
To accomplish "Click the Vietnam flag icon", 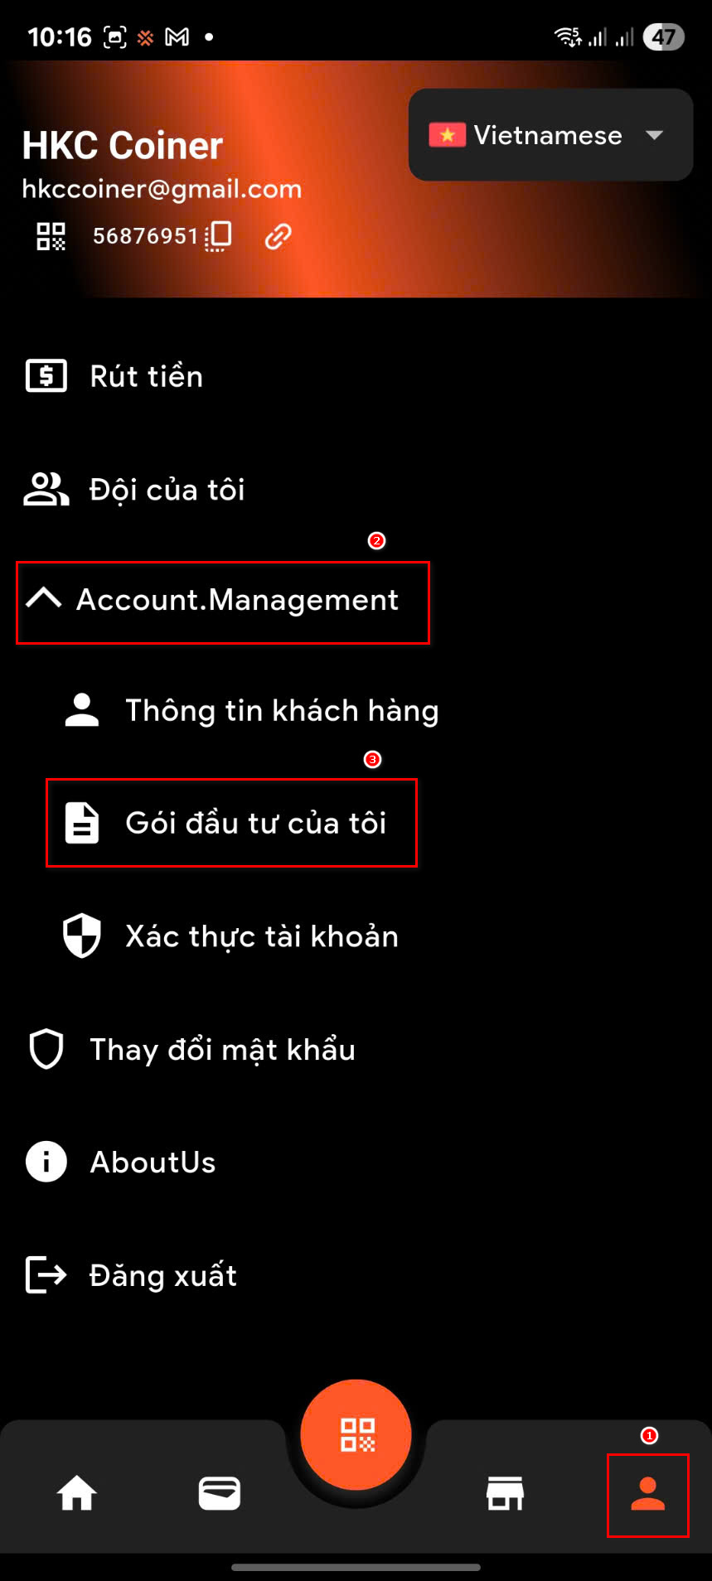I will click(x=447, y=135).
